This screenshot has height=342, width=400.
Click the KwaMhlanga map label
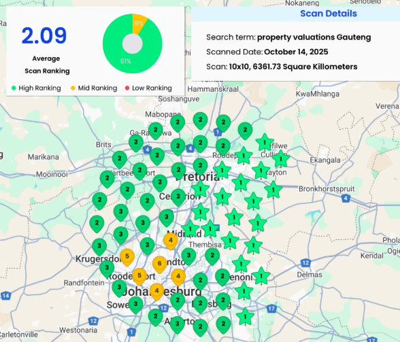click(317, 94)
